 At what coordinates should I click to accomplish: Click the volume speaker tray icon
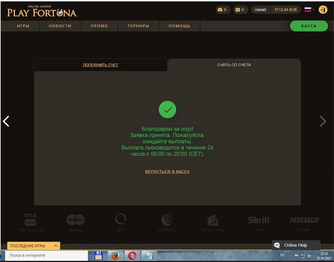pyautogui.click(x=309, y=256)
